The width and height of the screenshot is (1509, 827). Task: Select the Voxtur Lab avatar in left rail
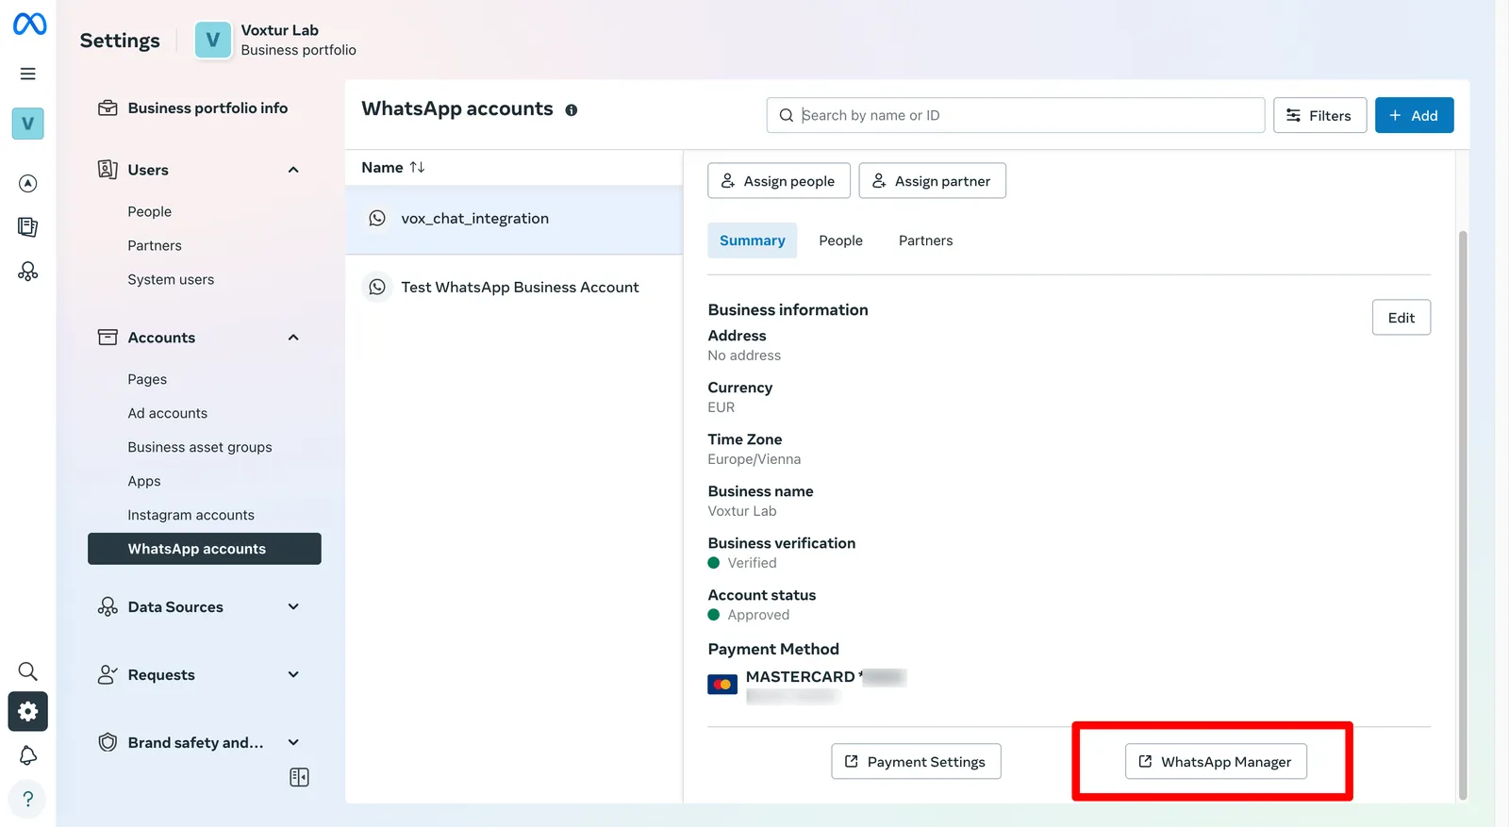pos(28,124)
